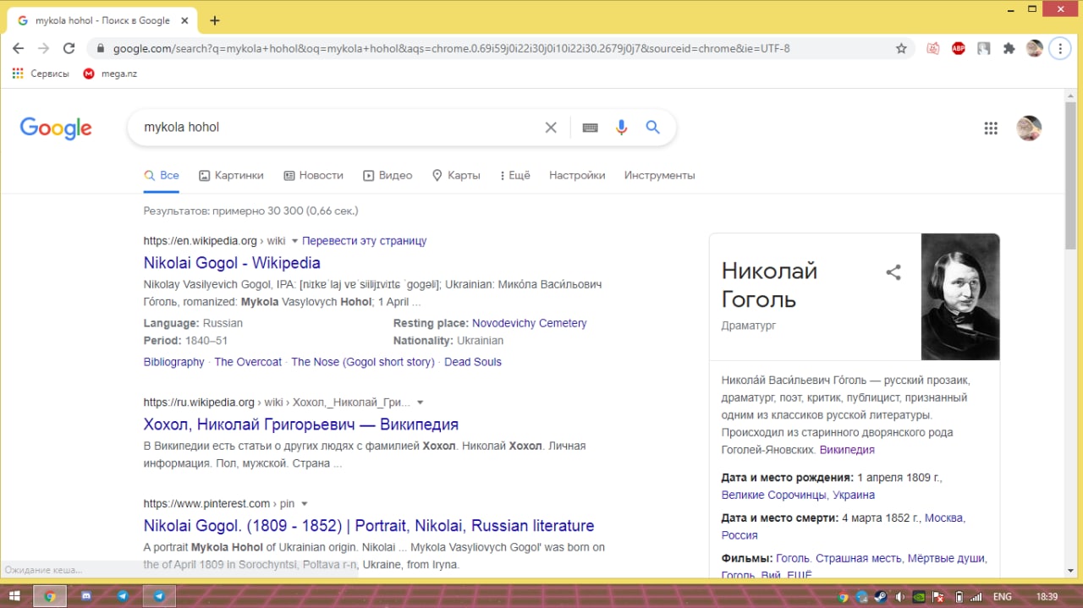Bookmark this page with the star icon

(x=901, y=48)
